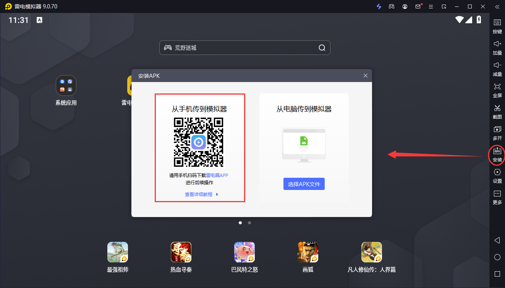This screenshot has height=288, width=505.
Task: Close the 安装APK dialog
Action: pos(366,76)
